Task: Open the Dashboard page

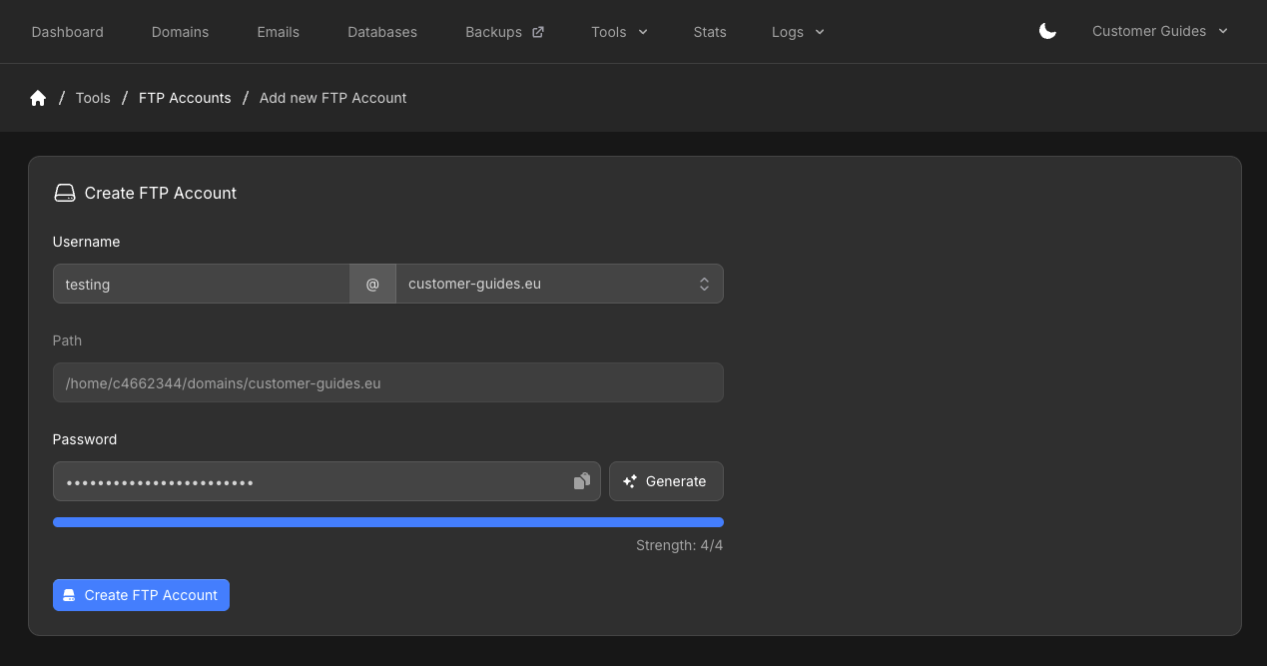Action: (68, 32)
